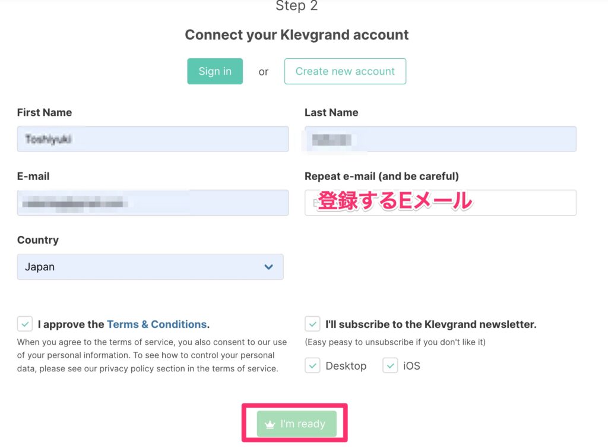This screenshot has width=608, height=448.
Task: Click the Sign in button
Action: coord(215,71)
